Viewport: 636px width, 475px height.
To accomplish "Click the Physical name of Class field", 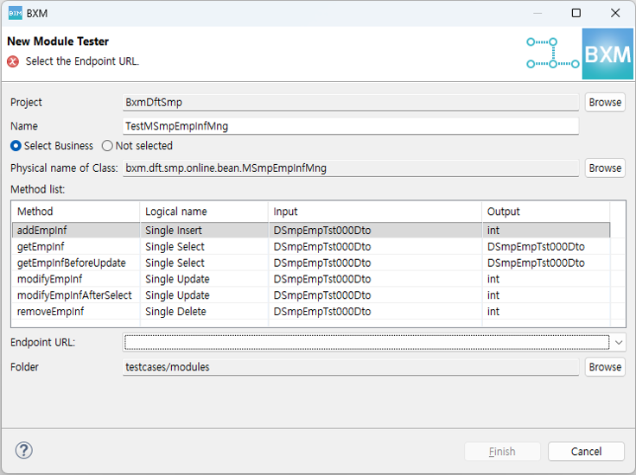I will [351, 168].
